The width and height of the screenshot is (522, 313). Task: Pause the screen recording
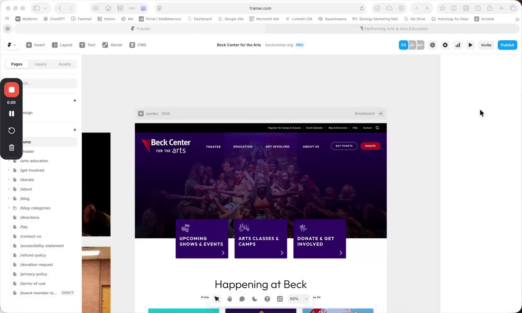pos(11,114)
